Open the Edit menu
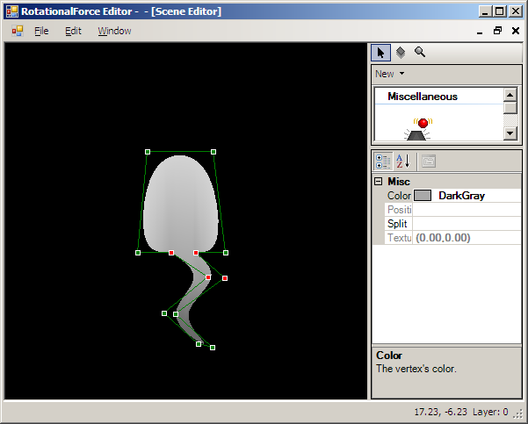This screenshot has width=528, height=424. pos(73,31)
